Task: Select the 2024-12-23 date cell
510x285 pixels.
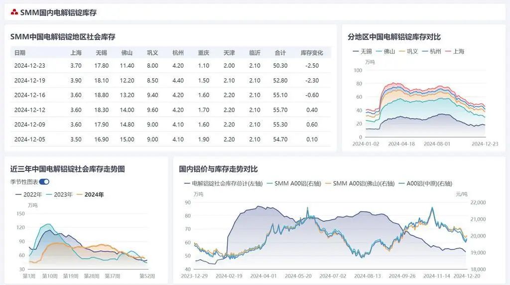Action: click(29, 66)
